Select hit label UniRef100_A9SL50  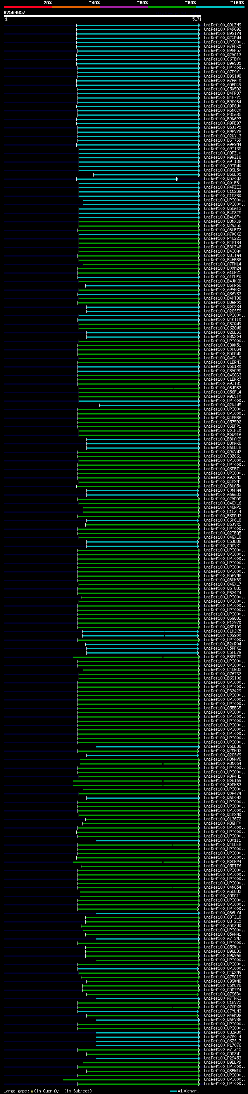click(222, 170)
